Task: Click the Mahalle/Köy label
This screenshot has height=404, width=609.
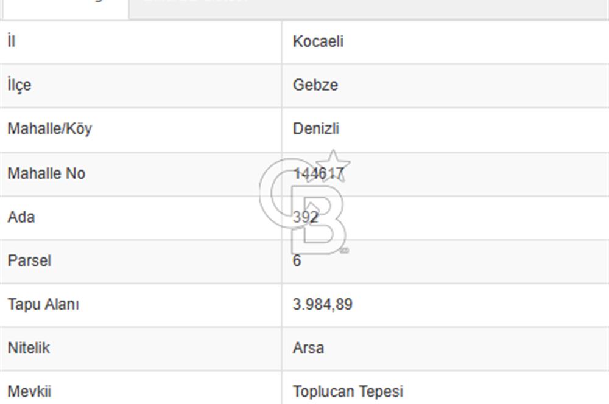Action: 50,129
